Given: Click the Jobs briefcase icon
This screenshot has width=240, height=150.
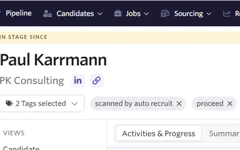Looking at the screenshot, I should (118, 13).
